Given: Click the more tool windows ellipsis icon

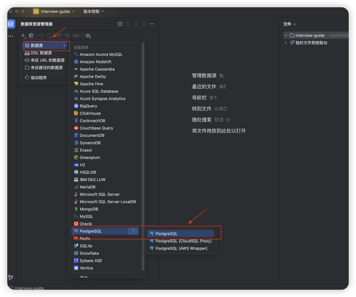Looking at the screenshot, I should tap(10, 36).
